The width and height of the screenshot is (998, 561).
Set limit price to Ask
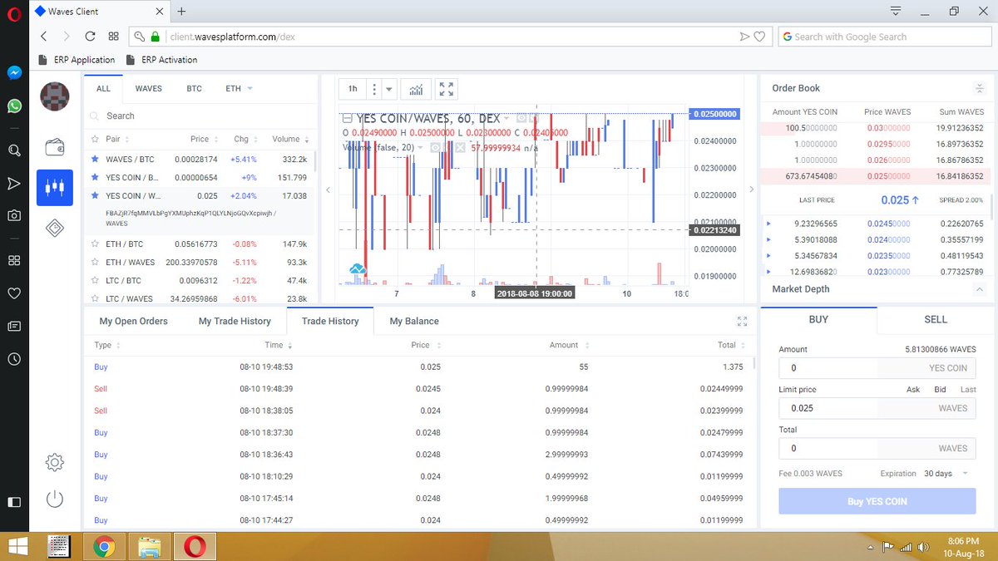[x=912, y=389]
